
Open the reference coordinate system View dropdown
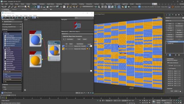coord(52,7)
